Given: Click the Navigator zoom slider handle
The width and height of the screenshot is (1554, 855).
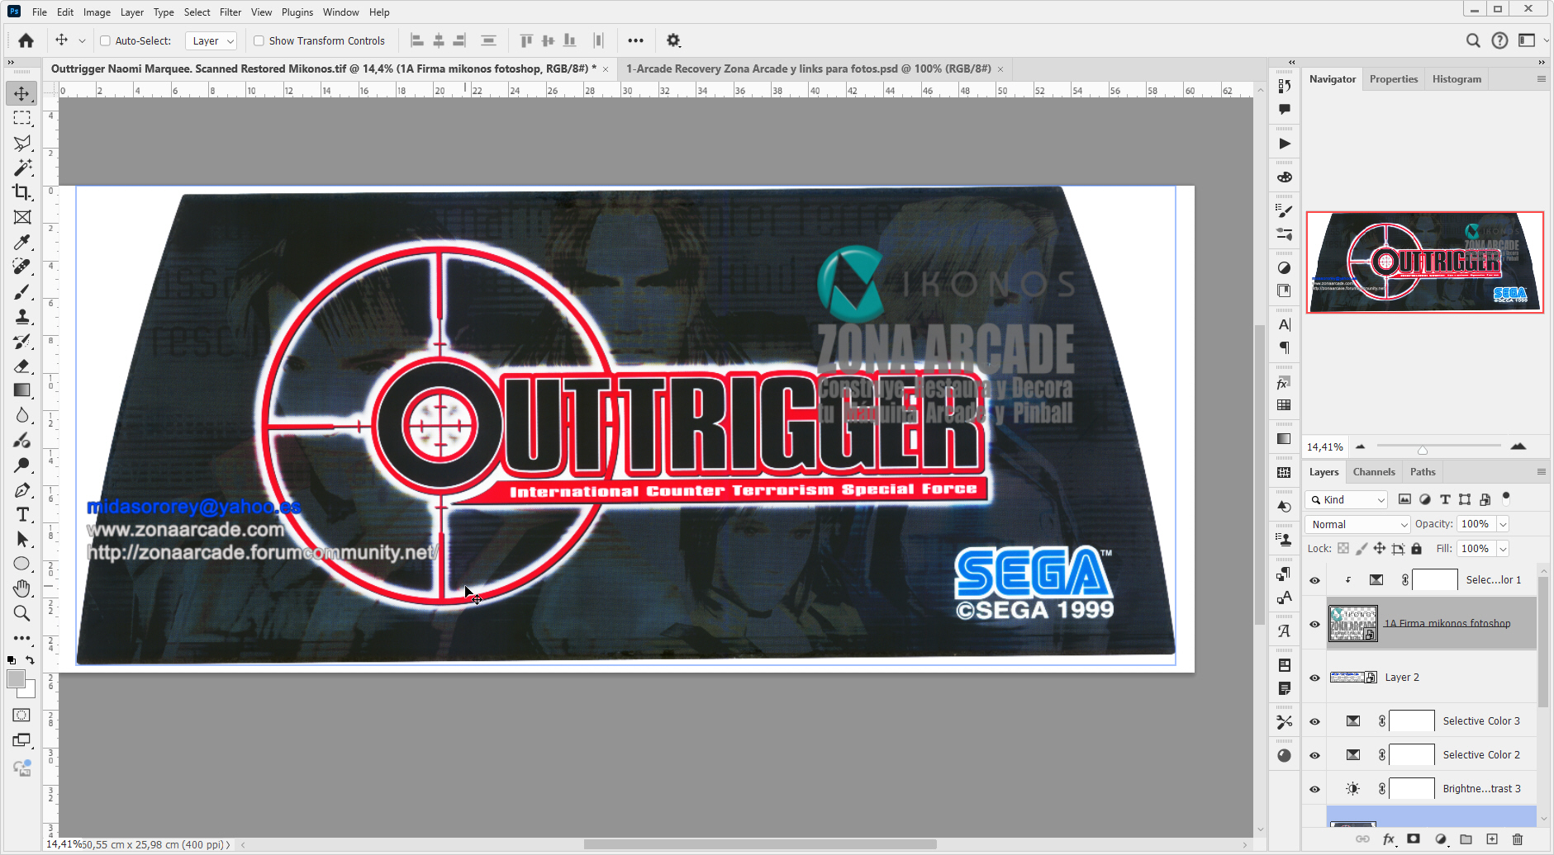Looking at the screenshot, I should [x=1423, y=450].
